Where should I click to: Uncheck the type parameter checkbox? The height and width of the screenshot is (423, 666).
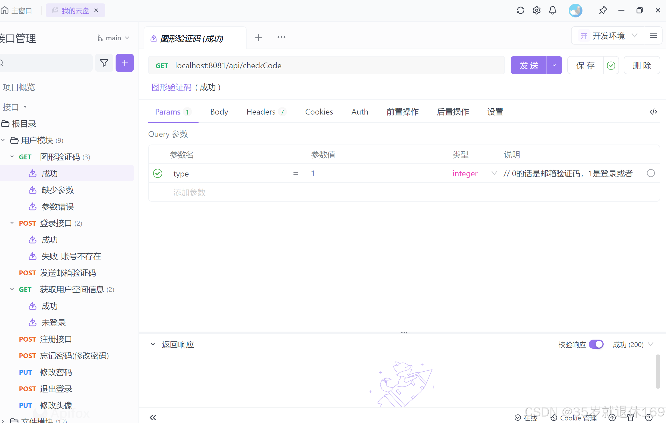158,173
